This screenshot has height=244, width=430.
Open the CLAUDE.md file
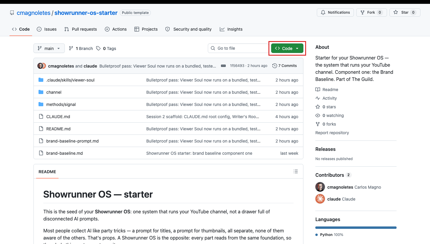pyautogui.click(x=58, y=117)
